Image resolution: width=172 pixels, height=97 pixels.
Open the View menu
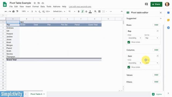(21, 6)
